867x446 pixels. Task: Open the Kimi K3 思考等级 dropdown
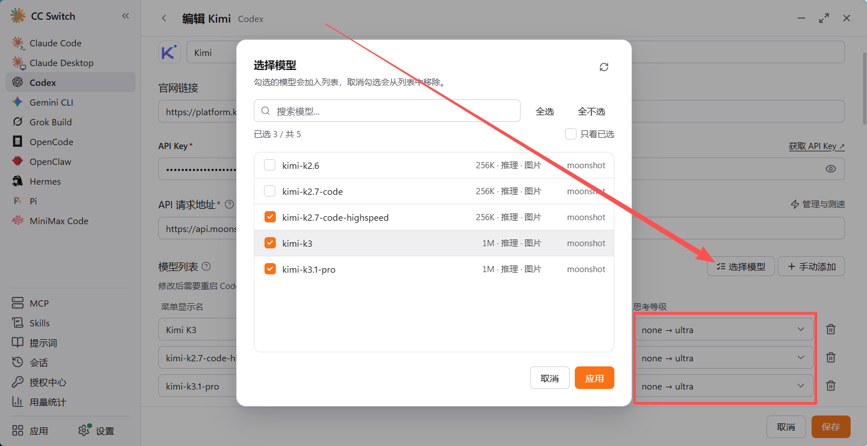click(725, 329)
